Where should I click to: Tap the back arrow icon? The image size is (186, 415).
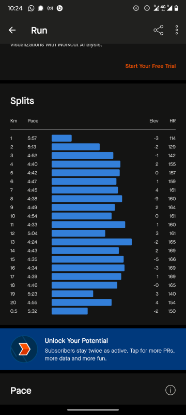(x=12, y=30)
